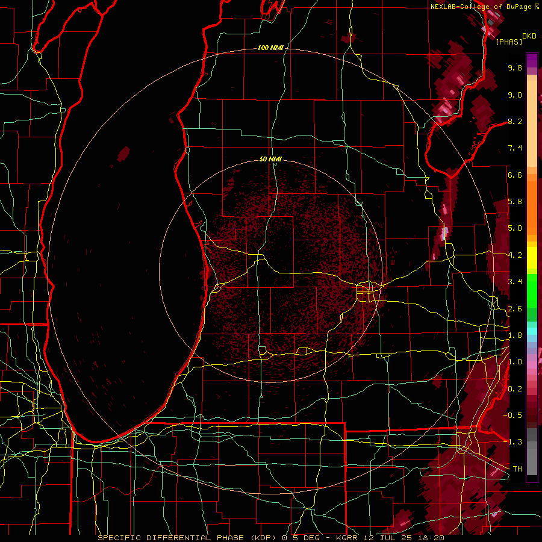
Task: Select the -0.5 value on color scale
Action: [x=512, y=416]
